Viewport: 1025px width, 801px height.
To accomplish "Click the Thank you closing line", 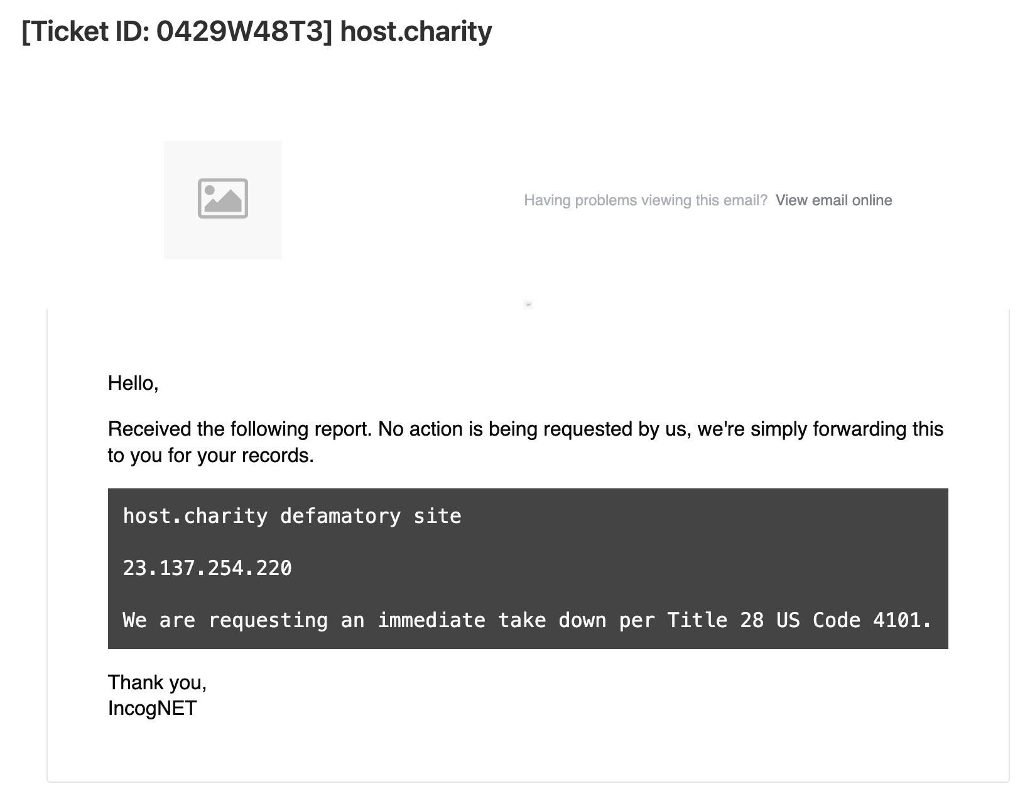I will tap(158, 682).
